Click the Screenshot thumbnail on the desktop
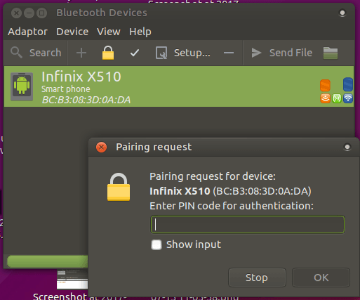The height and width of the screenshot is (300, 360). [72, 279]
